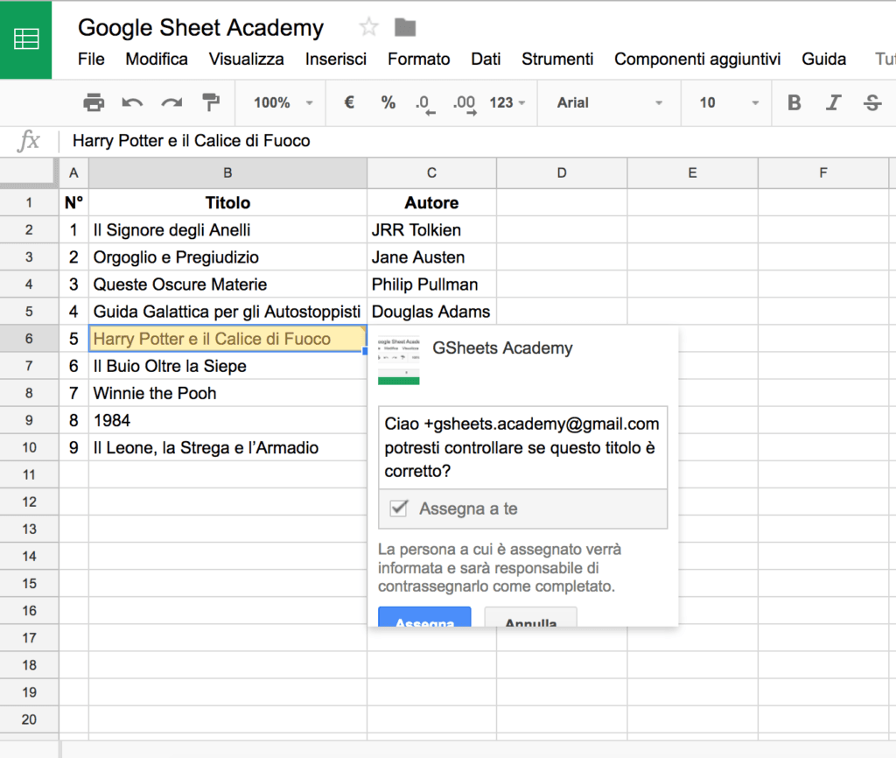This screenshot has height=758, width=896.
Task: Click the print icon in toolbar
Action: [x=94, y=103]
